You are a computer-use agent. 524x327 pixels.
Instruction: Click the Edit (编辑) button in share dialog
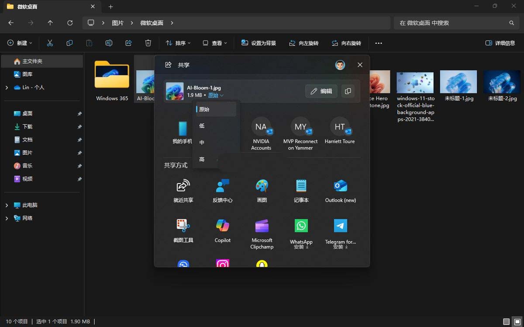321,91
